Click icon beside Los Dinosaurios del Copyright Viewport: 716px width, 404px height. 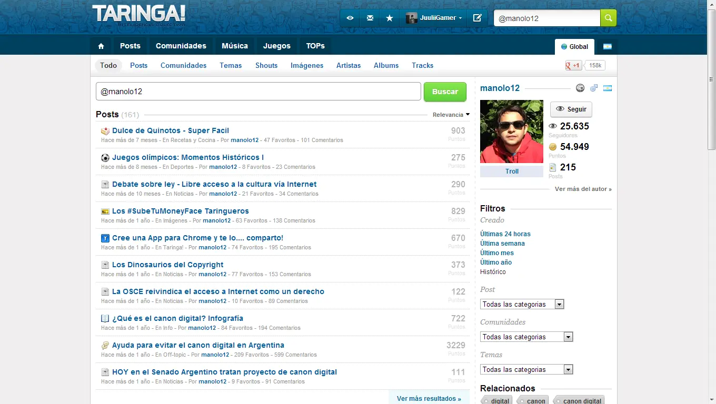(105, 265)
